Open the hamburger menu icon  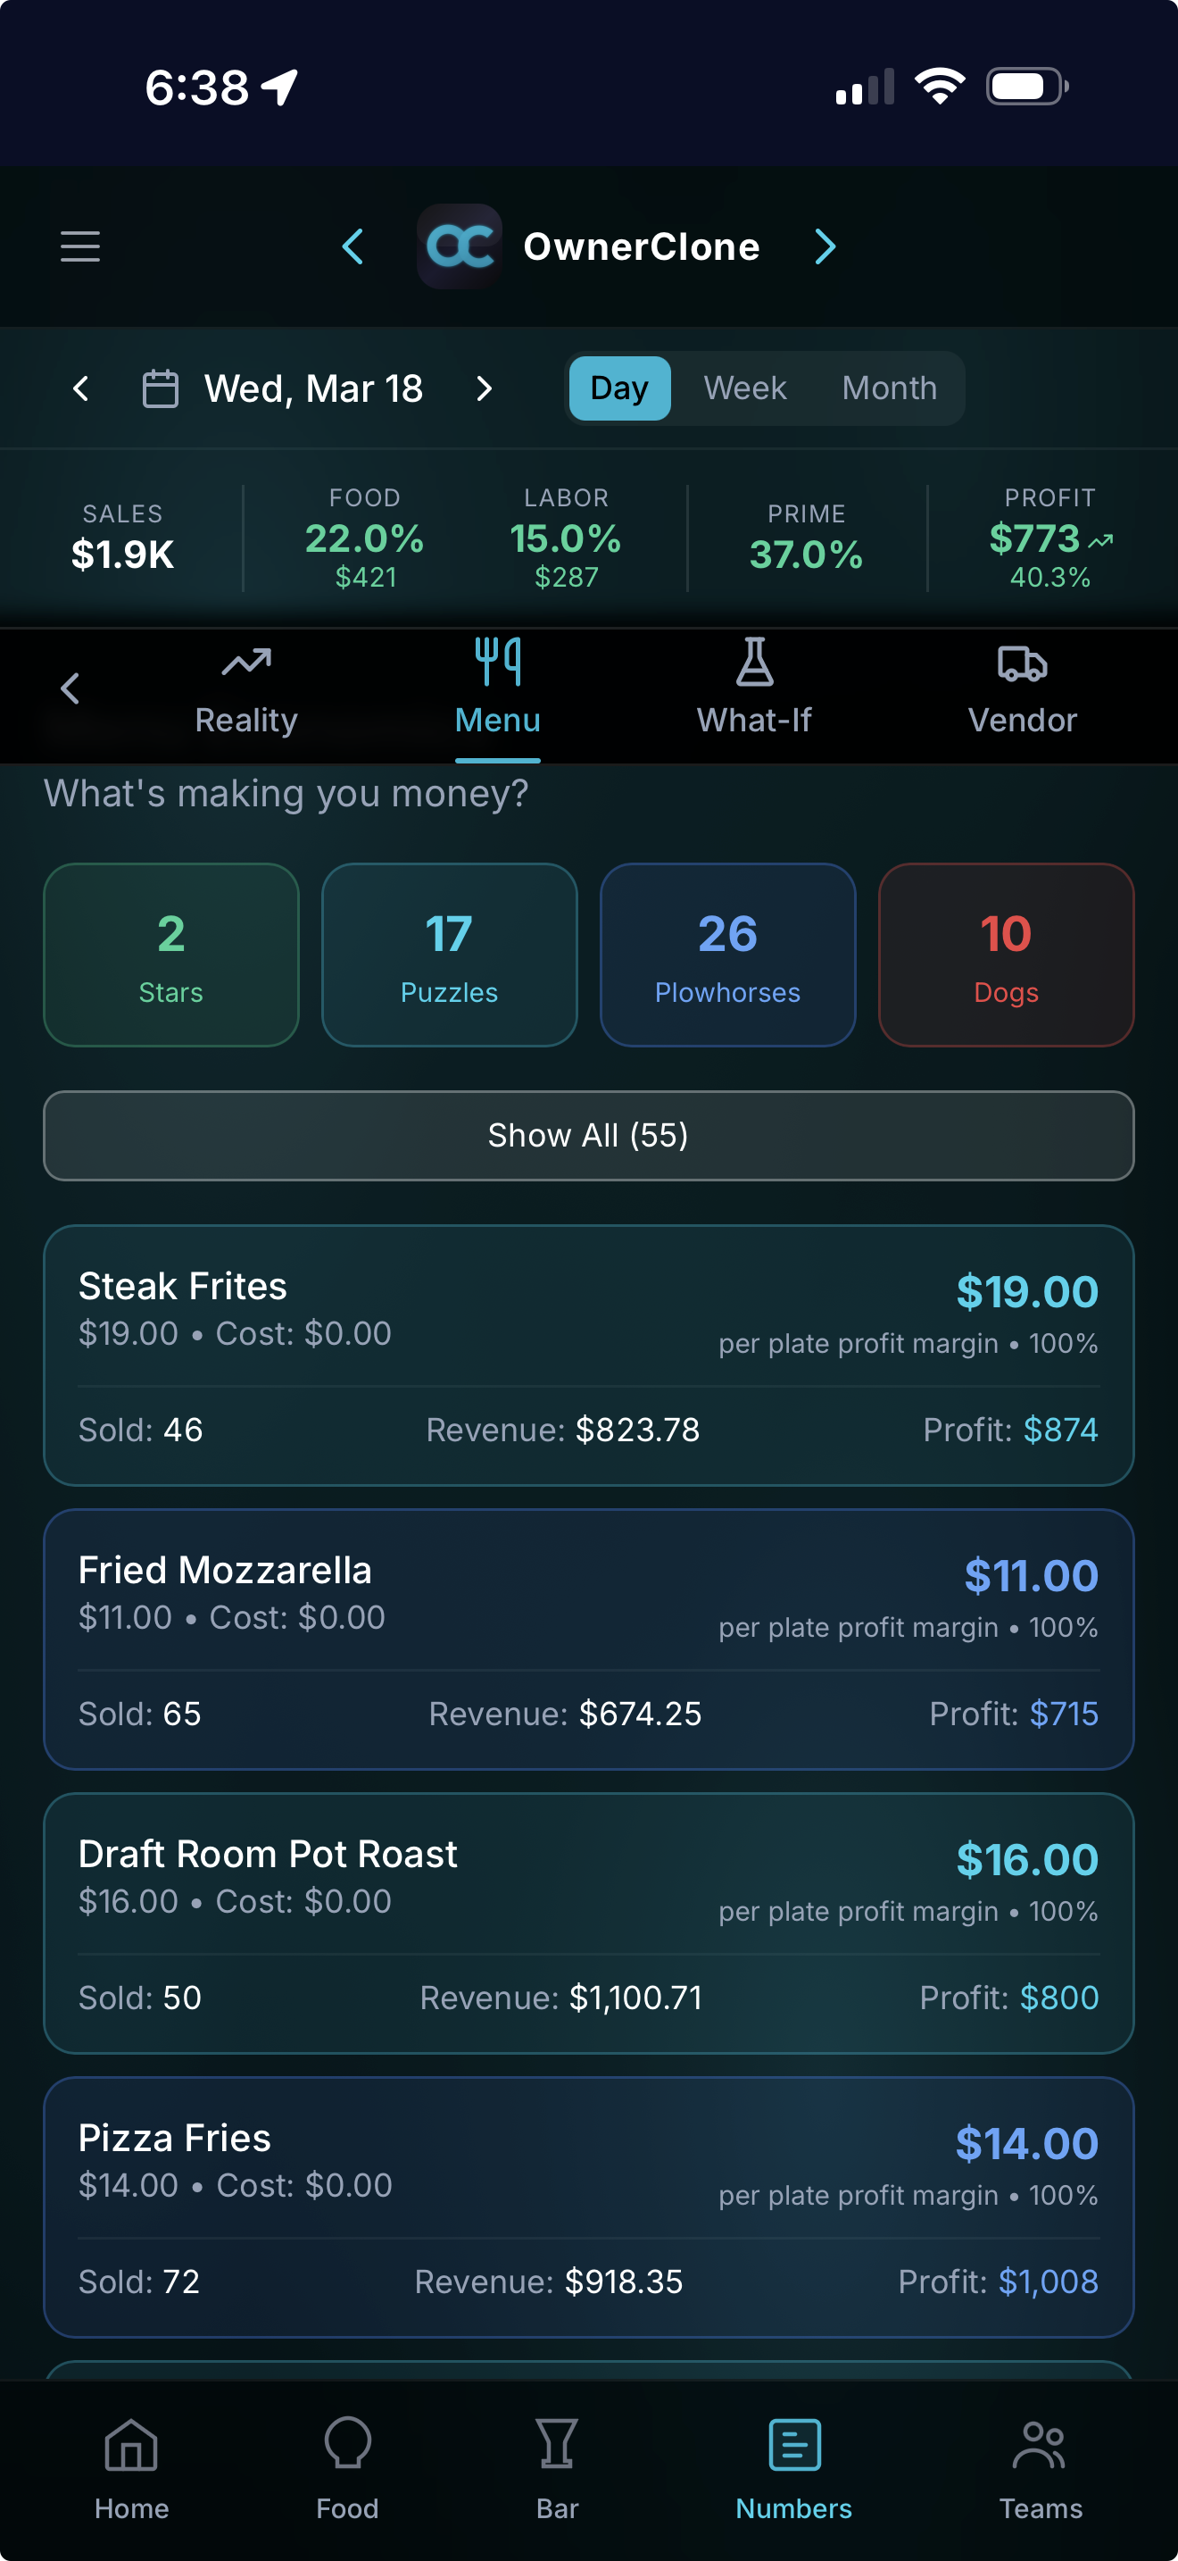(x=80, y=246)
